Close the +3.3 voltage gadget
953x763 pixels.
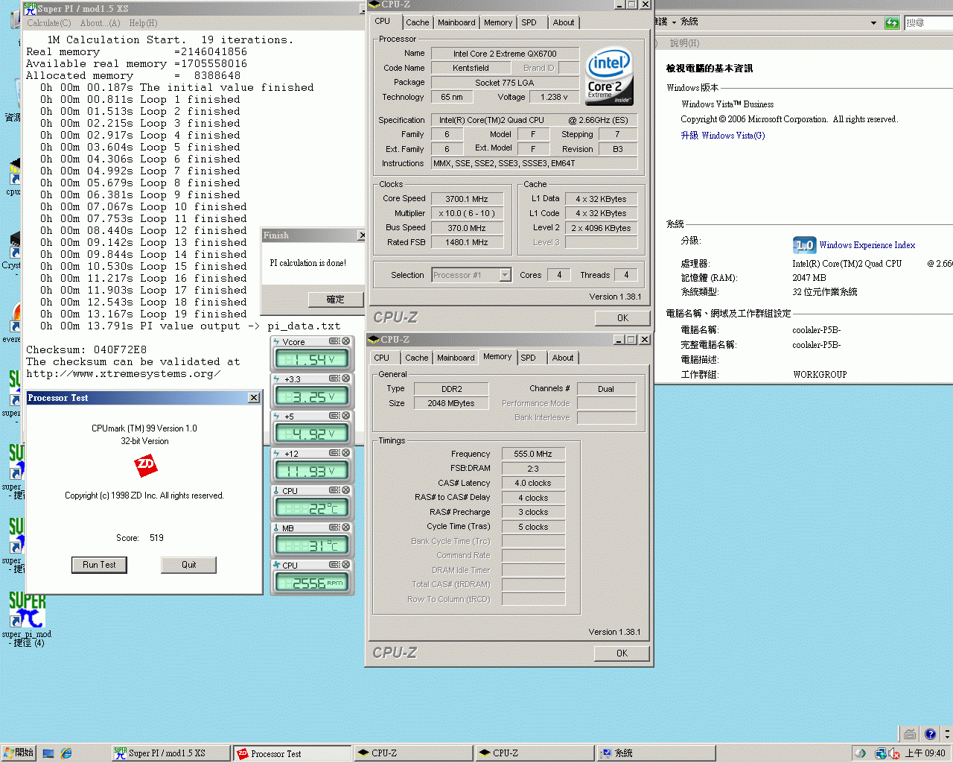(x=346, y=379)
